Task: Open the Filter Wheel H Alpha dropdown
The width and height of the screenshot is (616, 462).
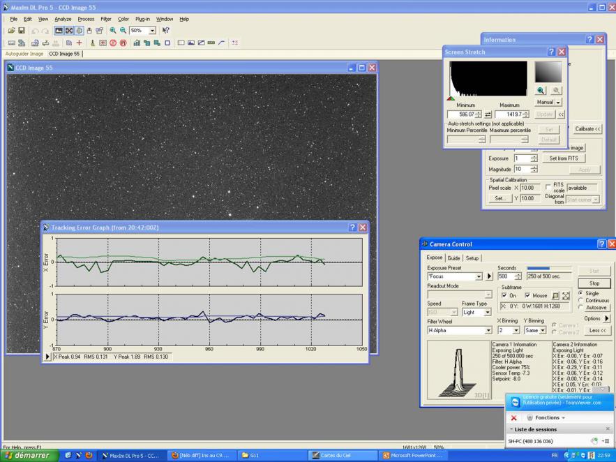Action: pyautogui.click(x=488, y=330)
